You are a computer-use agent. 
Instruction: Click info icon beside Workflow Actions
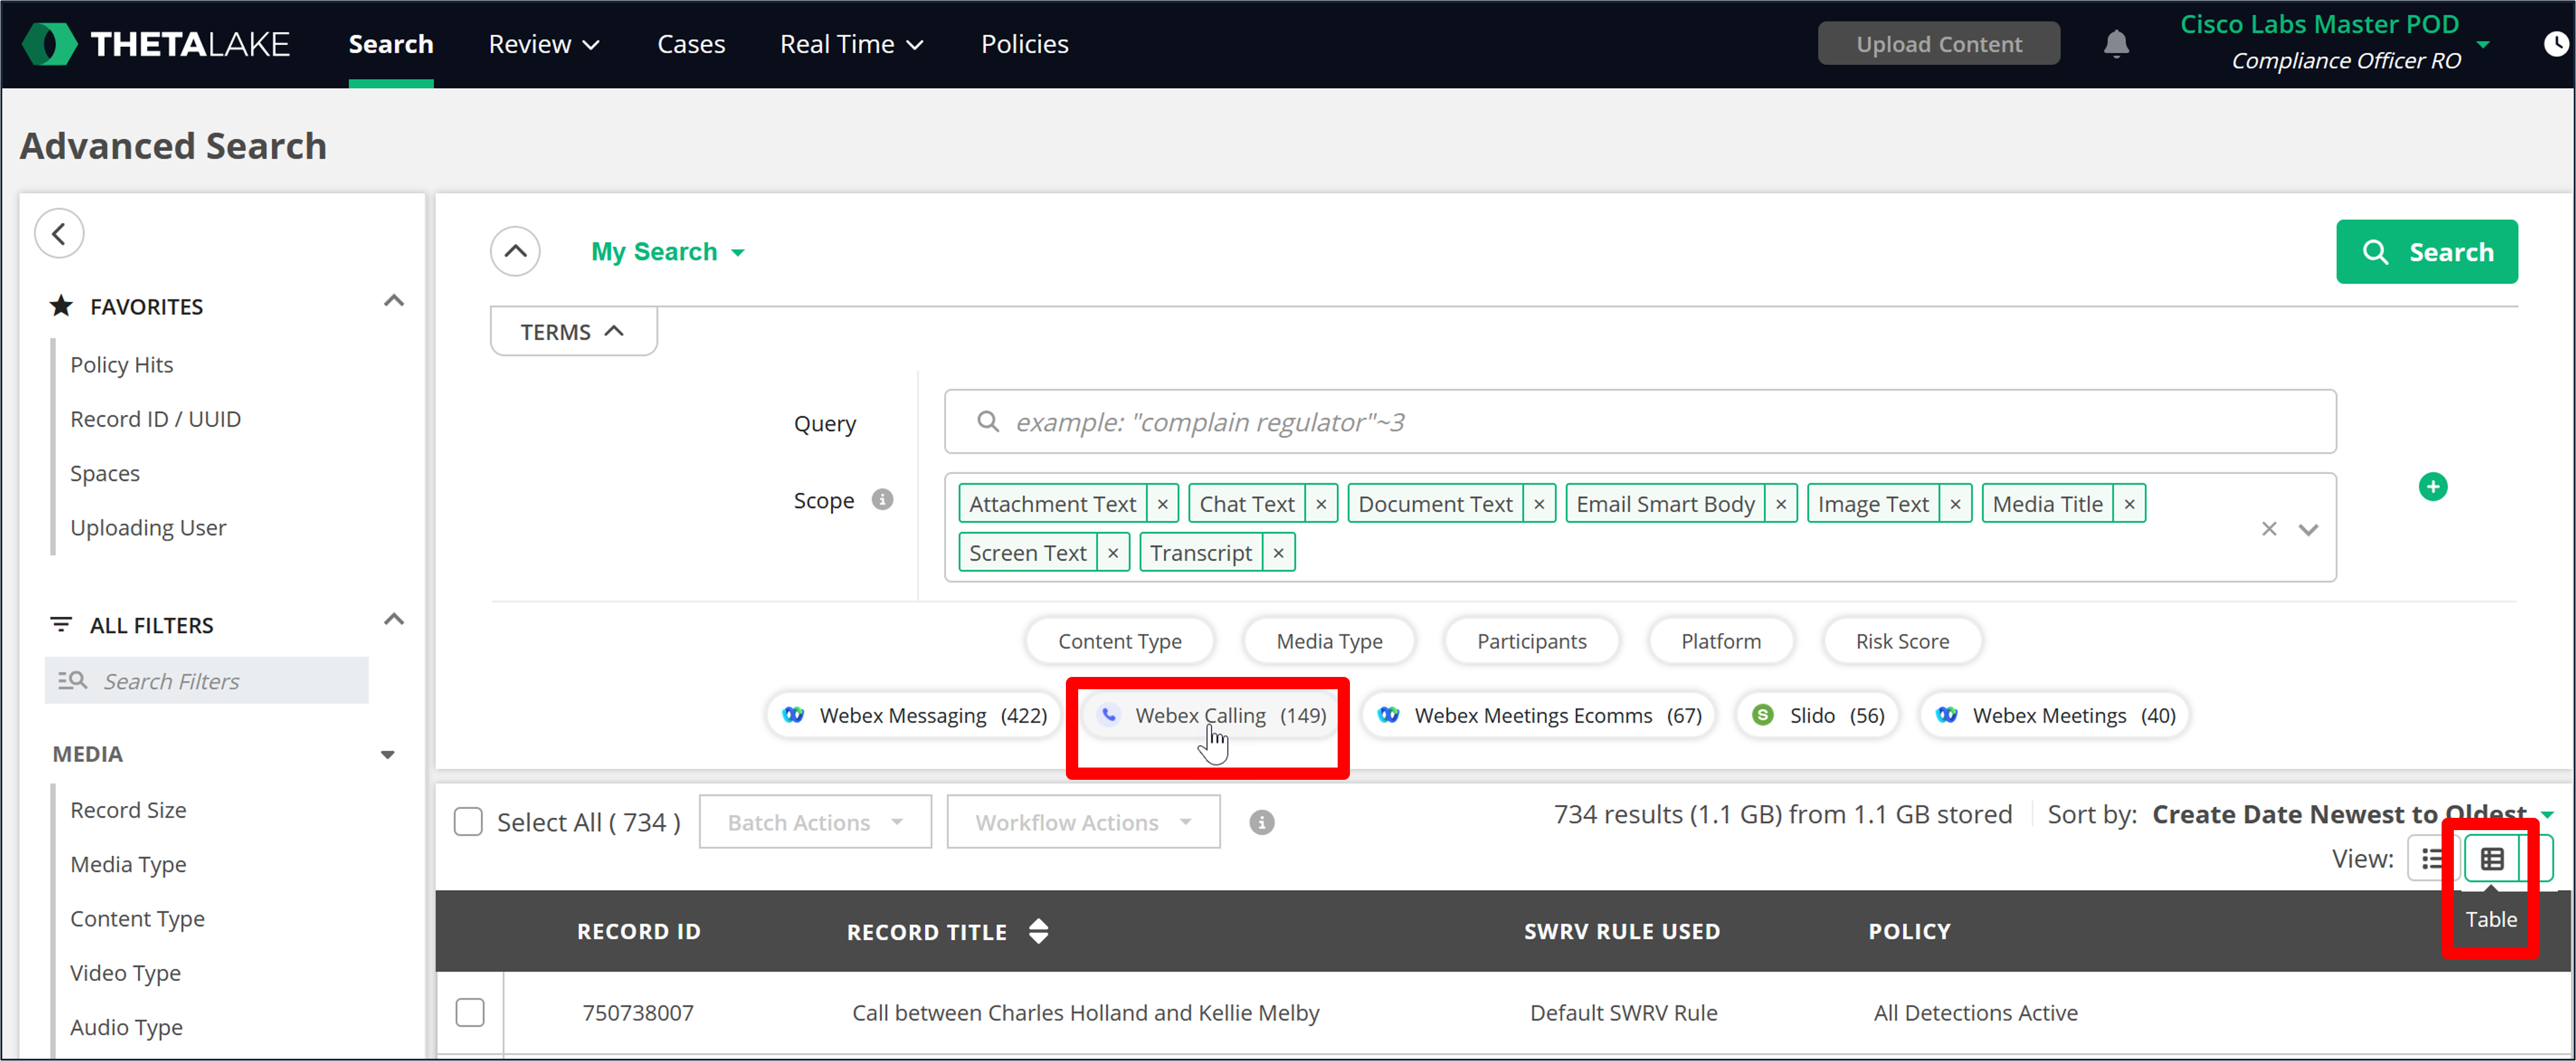(1261, 822)
